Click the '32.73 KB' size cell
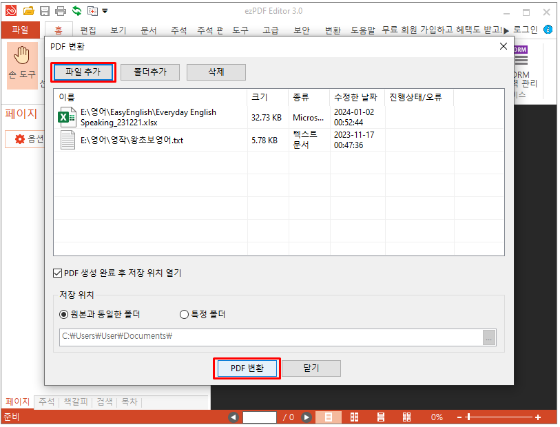Image resolution: width=560 pixels, height=427 pixels. coord(267,118)
